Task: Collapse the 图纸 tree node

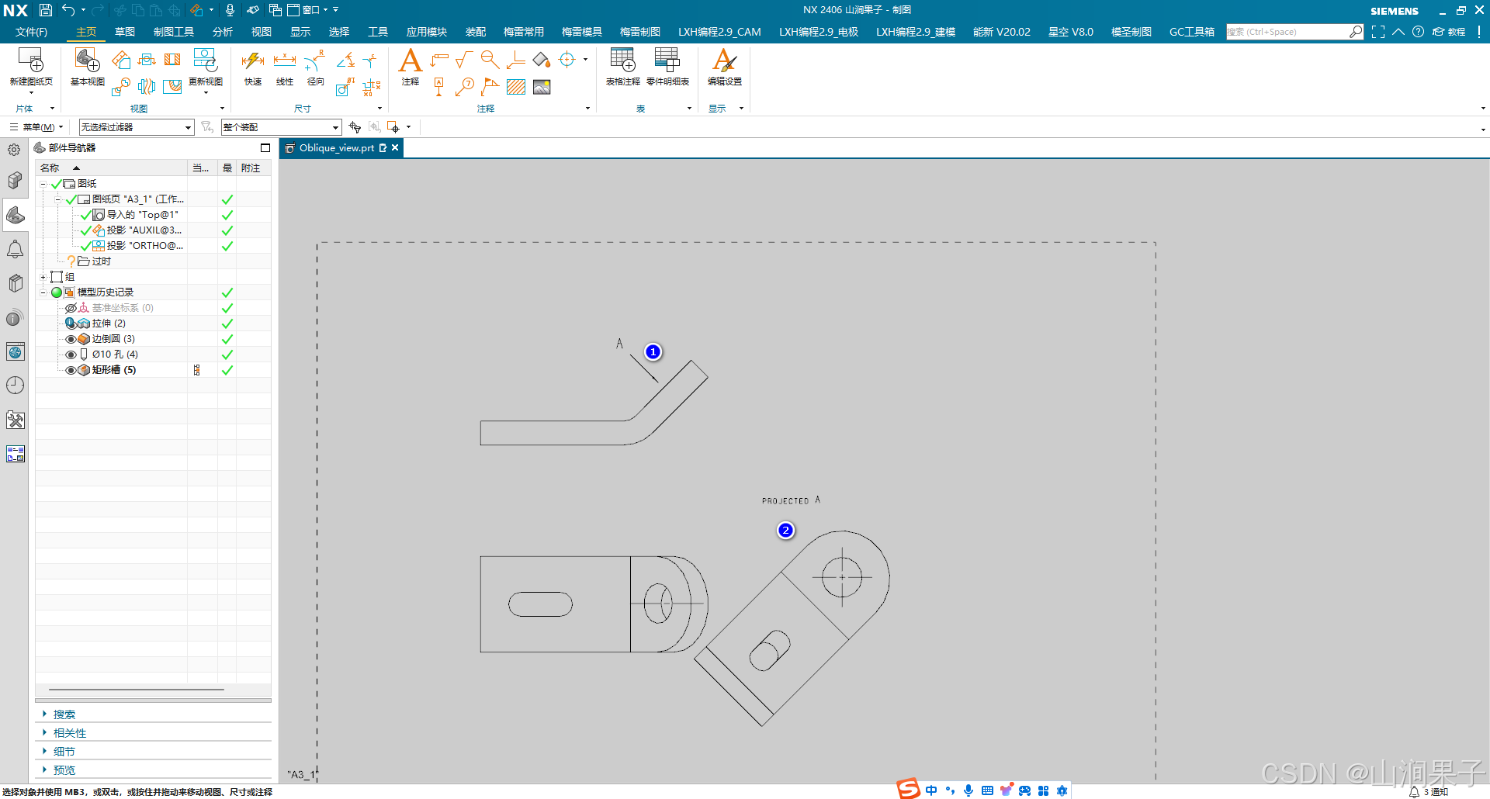Action: tap(43, 184)
